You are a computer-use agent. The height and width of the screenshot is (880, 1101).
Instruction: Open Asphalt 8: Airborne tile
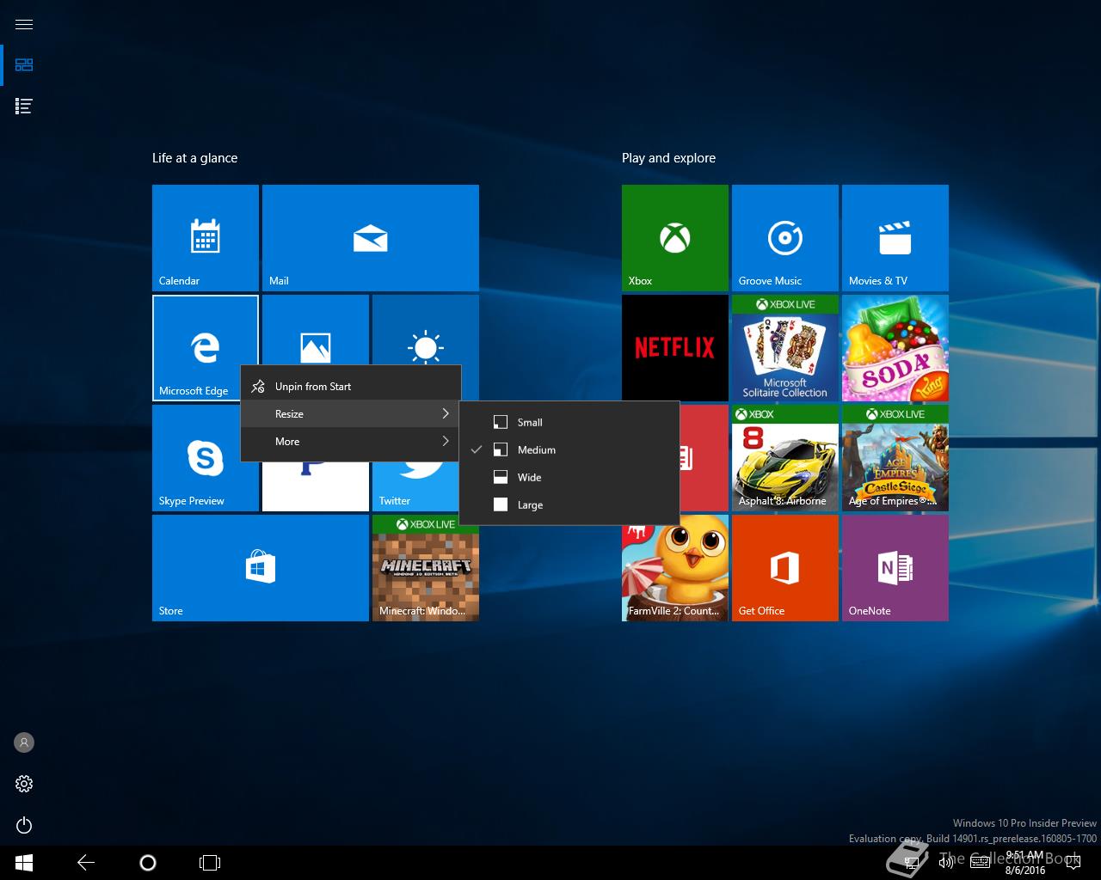tap(785, 458)
